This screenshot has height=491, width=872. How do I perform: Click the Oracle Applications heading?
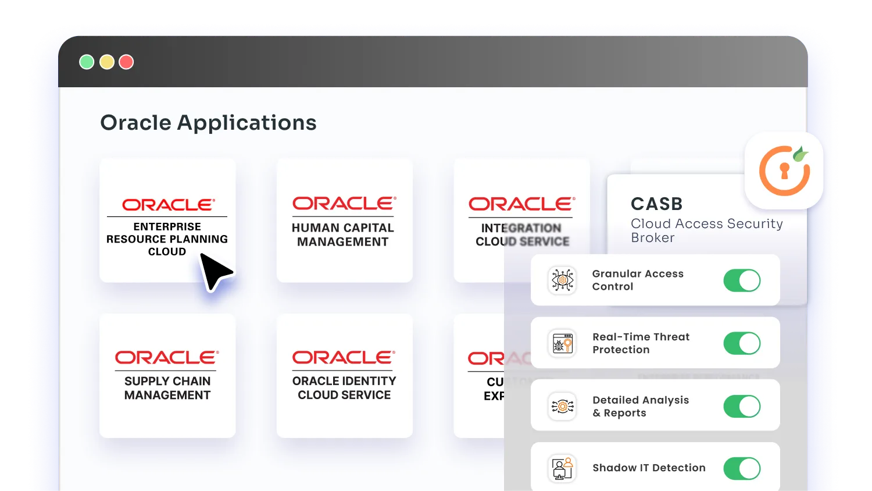(x=208, y=122)
